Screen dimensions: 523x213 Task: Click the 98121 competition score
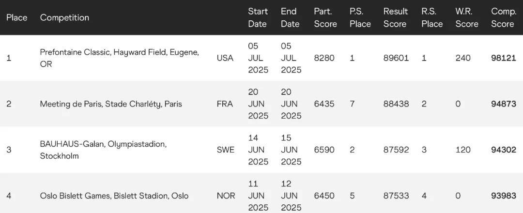click(x=503, y=58)
